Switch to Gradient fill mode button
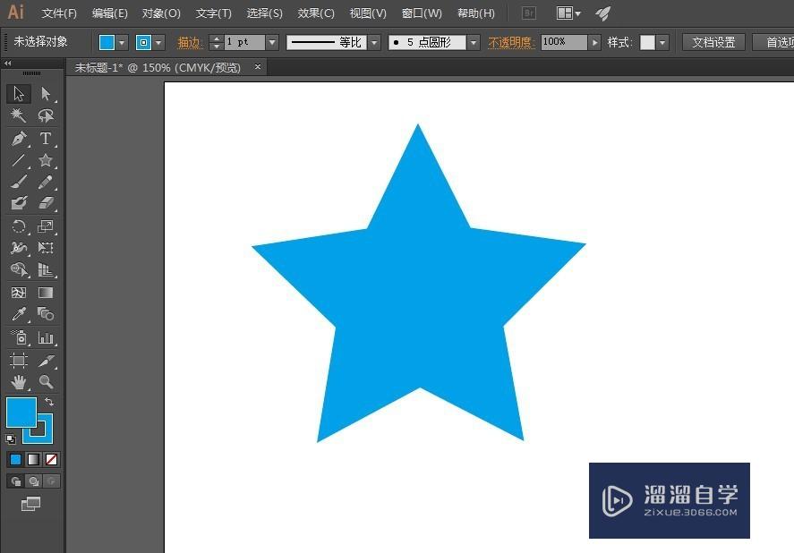794x553 pixels. (33, 460)
